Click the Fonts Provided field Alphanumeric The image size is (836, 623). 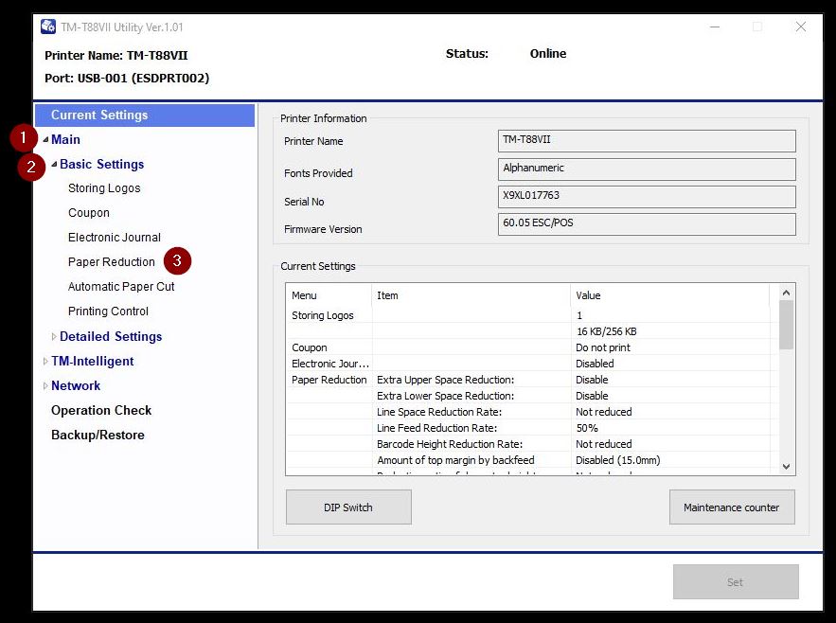click(x=647, y=169)
